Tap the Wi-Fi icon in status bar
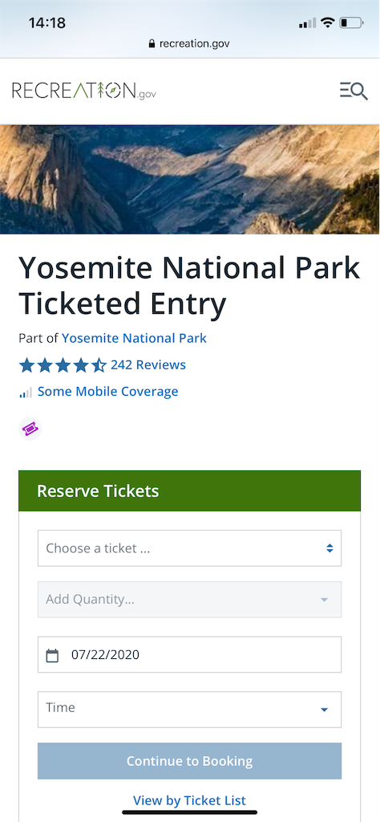The image size is (380, 822). pos(328,22)
